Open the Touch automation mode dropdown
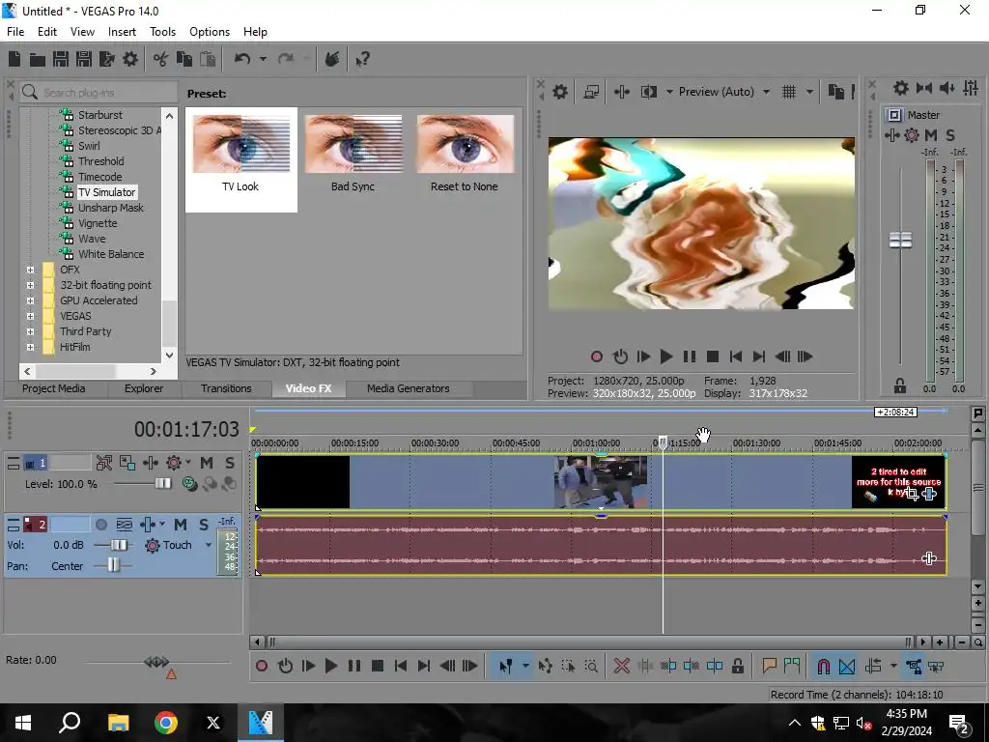Image resolution: width=989 pixels, height=742 pixels. 209,545
